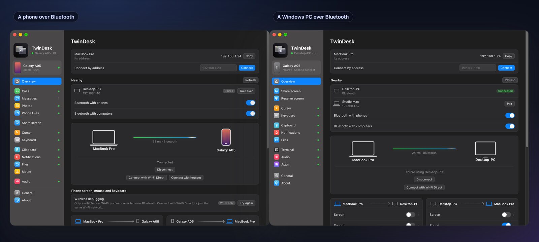
Task: Open Receive screen in the Windows PC window
Action: [296, 98]
